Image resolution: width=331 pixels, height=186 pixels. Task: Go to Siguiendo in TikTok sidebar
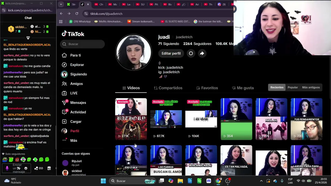click(x=74, y=74)
